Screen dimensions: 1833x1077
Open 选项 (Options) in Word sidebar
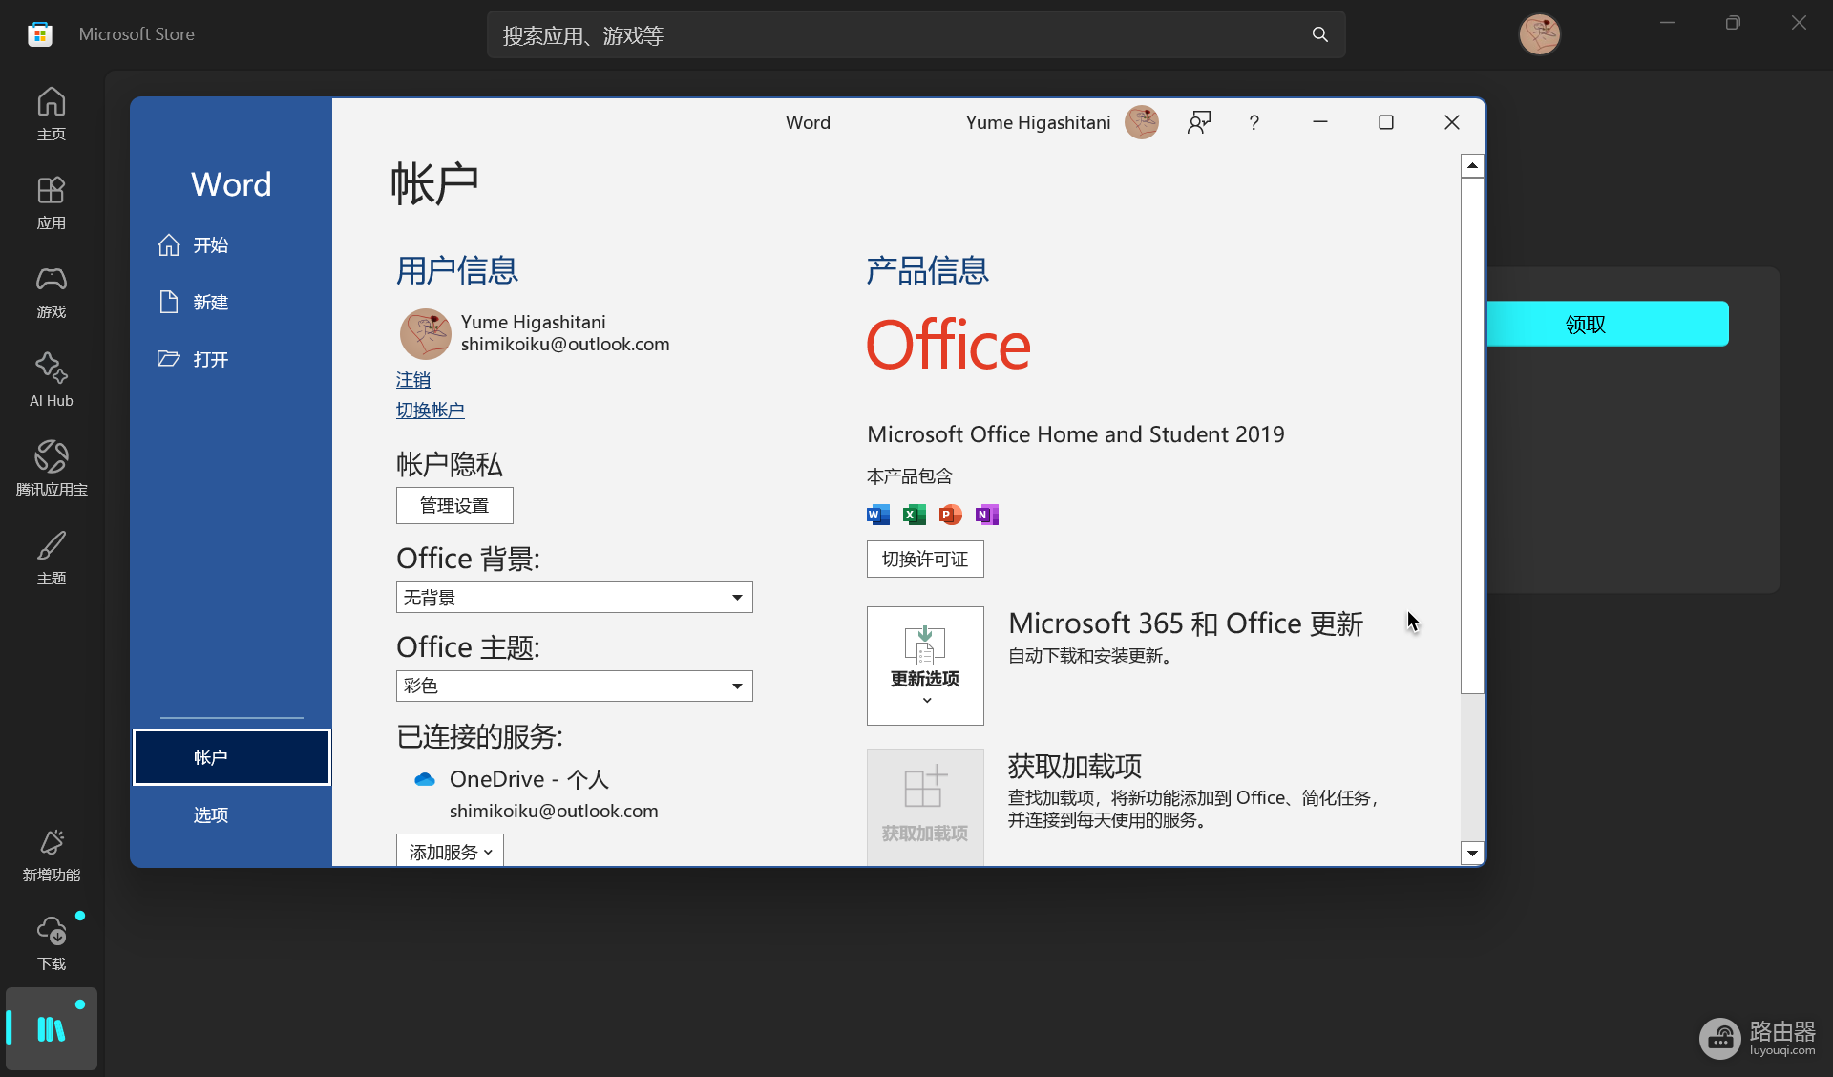[231, 814]
